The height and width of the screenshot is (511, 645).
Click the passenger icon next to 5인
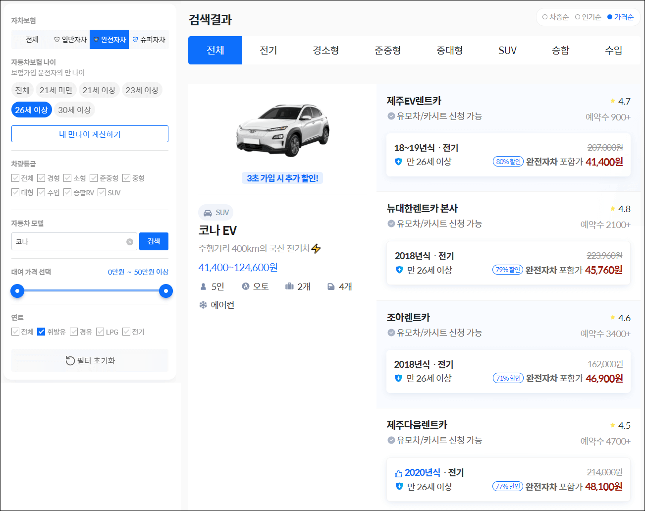[203, 286]
